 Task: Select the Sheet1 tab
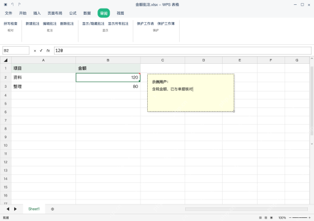(34, 209)
